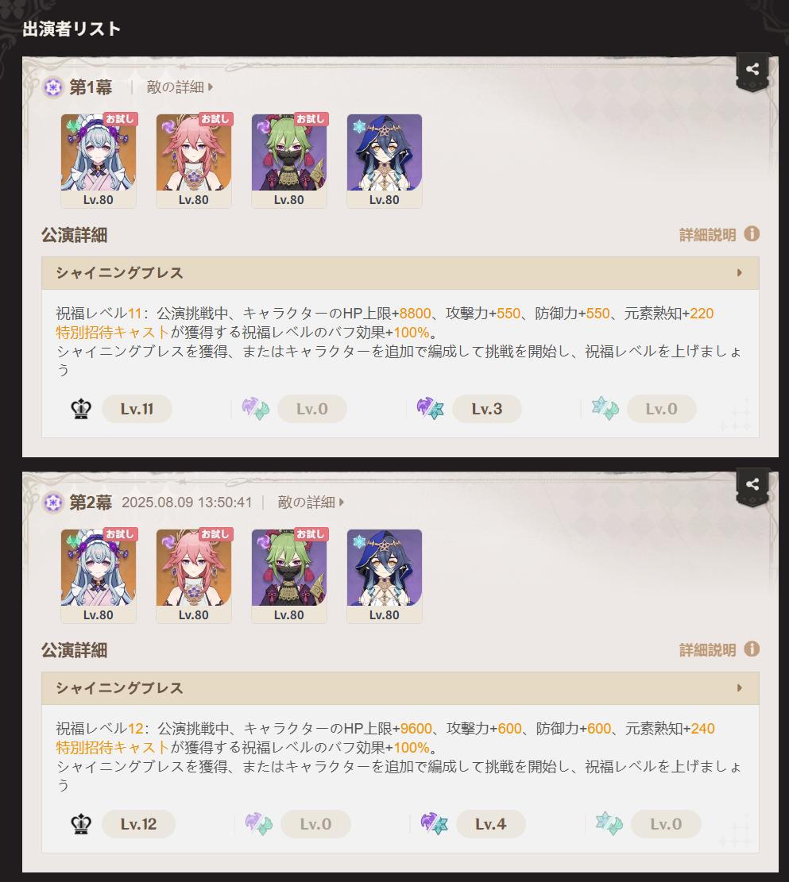Image resolution: width=789 pixels, height=882 pixels.
Task: Click the purple hexagon icon beside 第1幕
Action: [x=53, y=87]
